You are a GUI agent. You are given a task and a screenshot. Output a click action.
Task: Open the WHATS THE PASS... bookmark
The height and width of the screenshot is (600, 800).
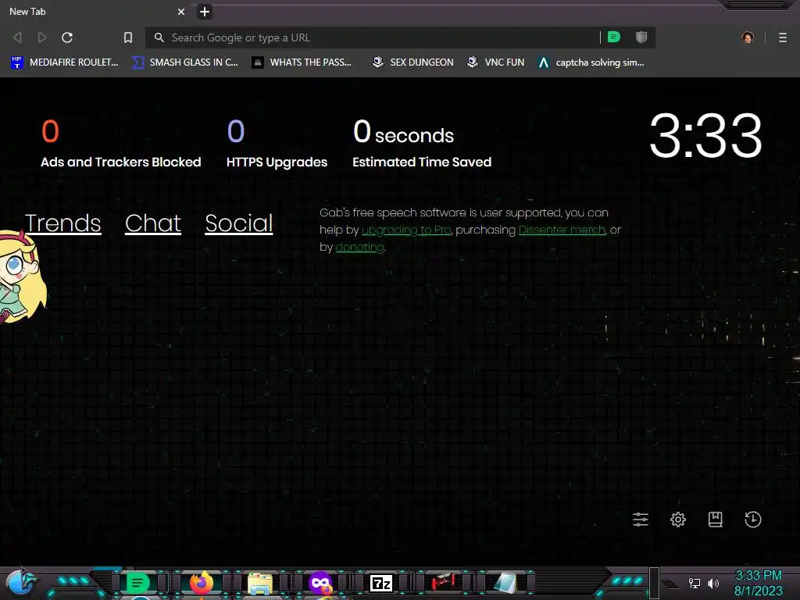302,62
